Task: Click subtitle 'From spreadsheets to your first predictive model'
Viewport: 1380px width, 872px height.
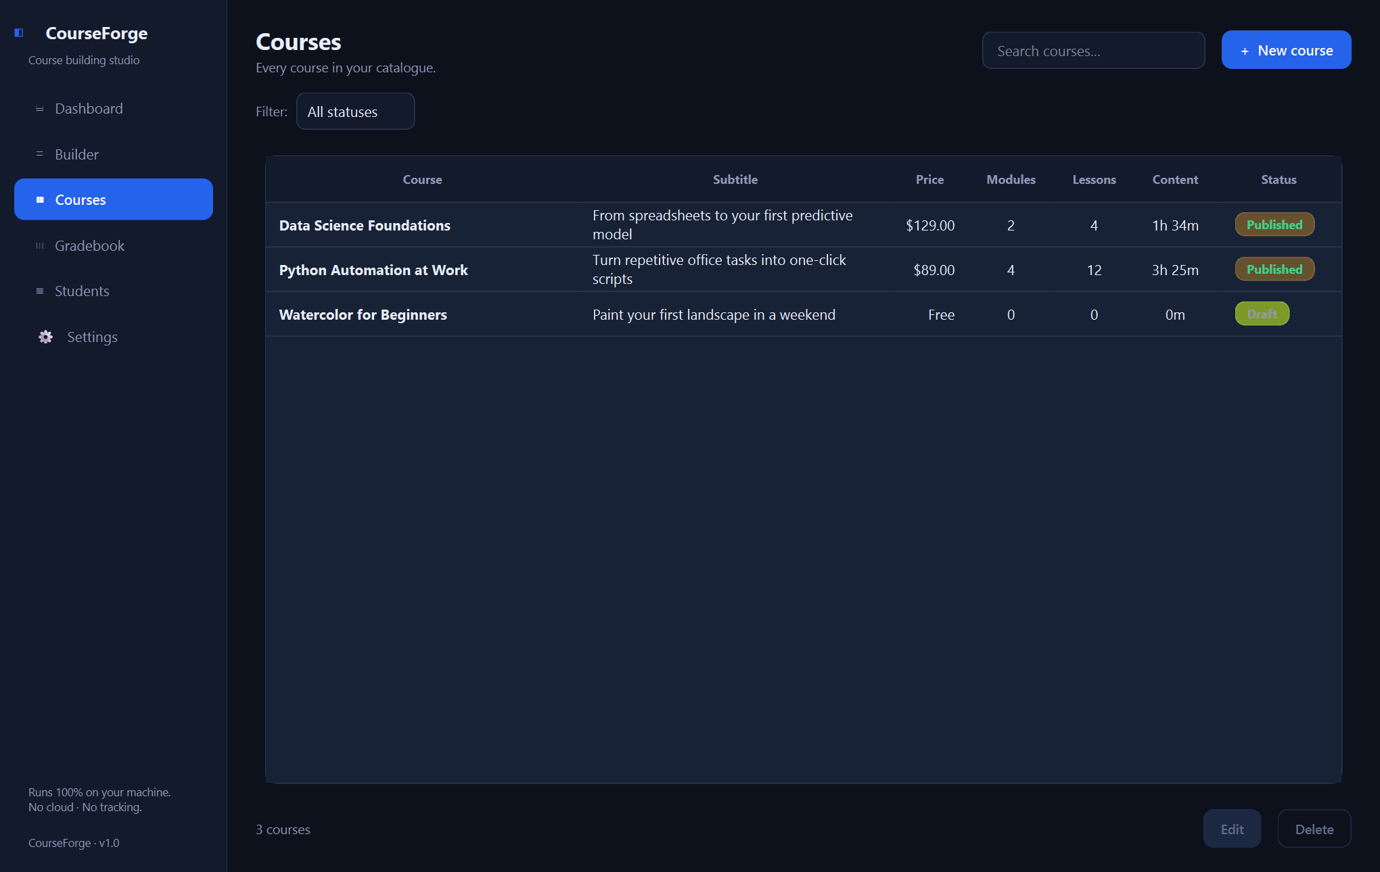Action: click(x=722, y=225)
